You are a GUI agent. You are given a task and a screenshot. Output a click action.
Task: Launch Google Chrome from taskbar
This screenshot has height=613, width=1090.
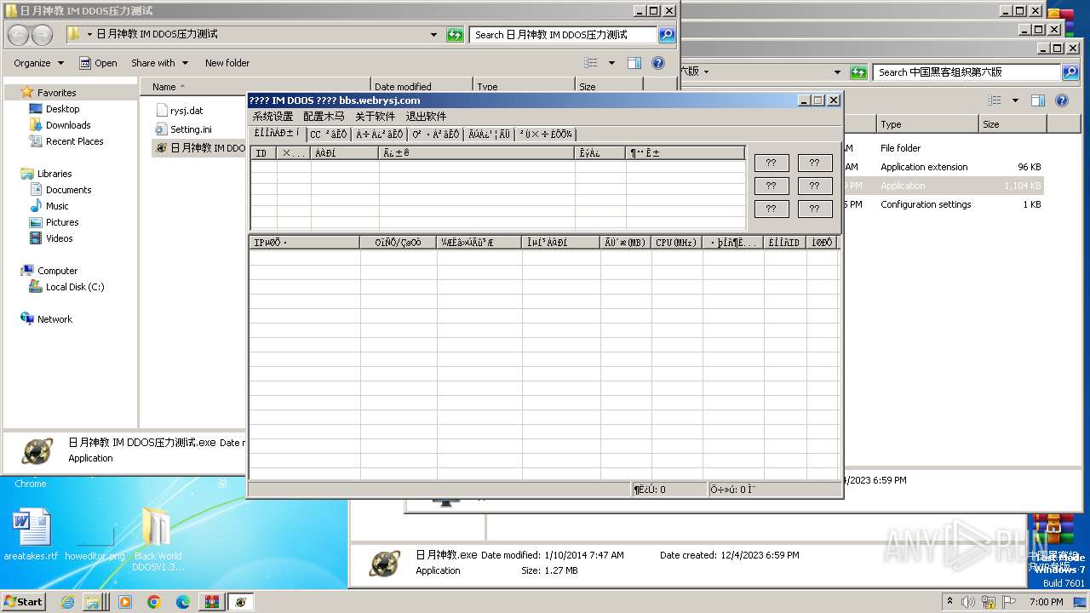153,602
